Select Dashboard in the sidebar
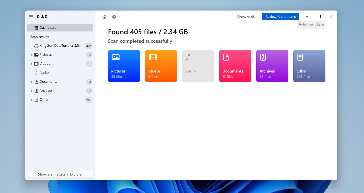Screen dimensions: 364x193 60,28
